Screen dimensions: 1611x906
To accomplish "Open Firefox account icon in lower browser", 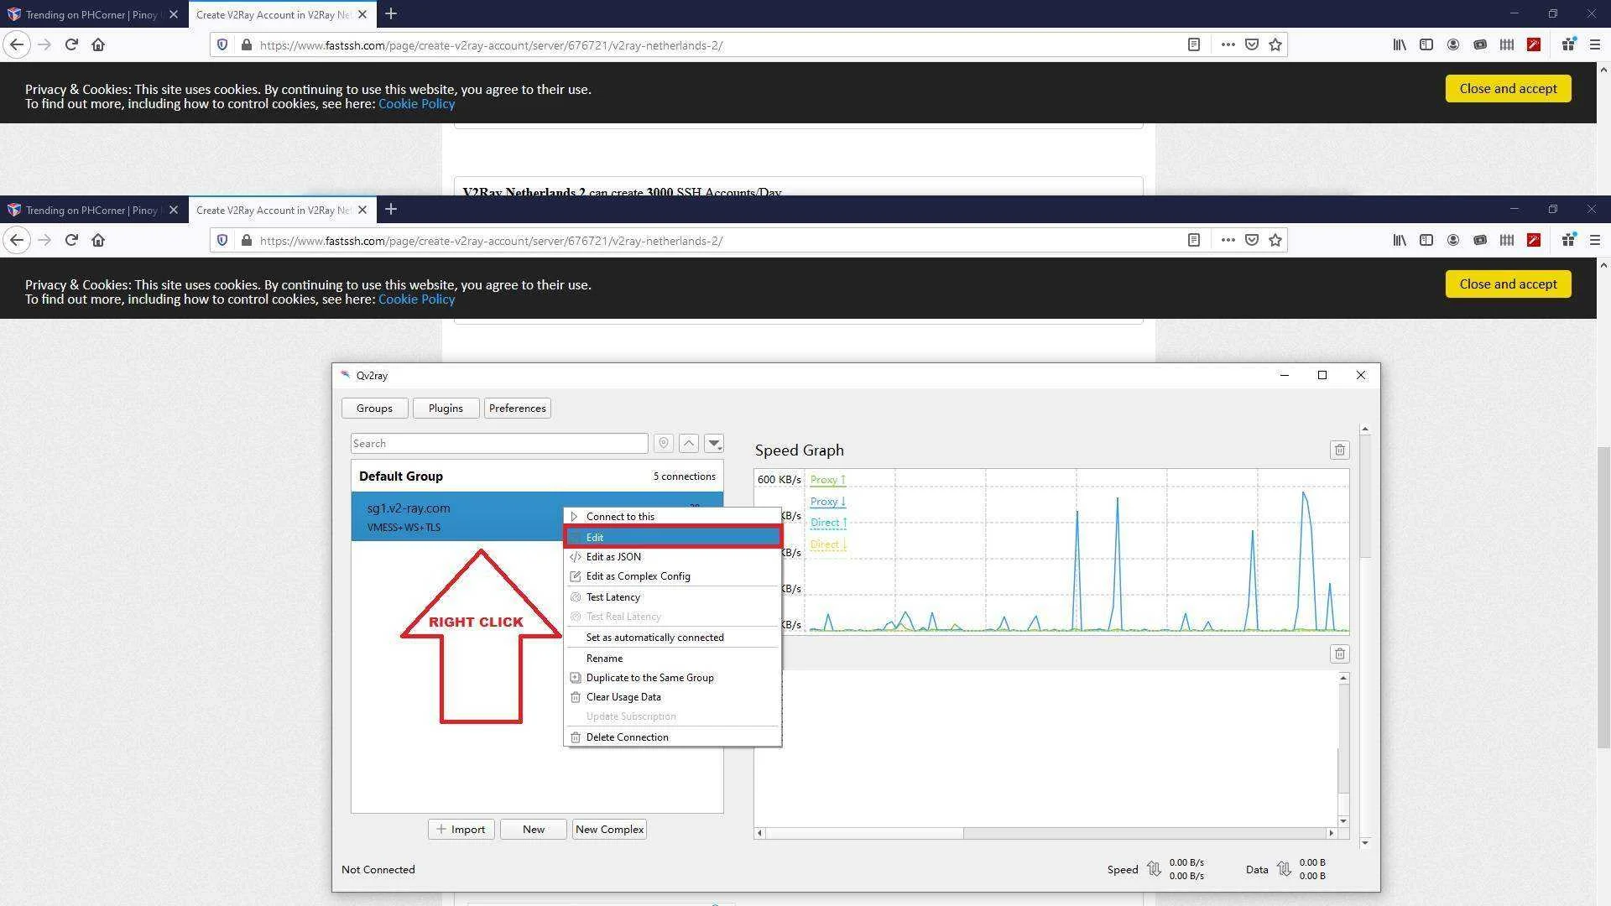I will click(x=1453, y=241).
